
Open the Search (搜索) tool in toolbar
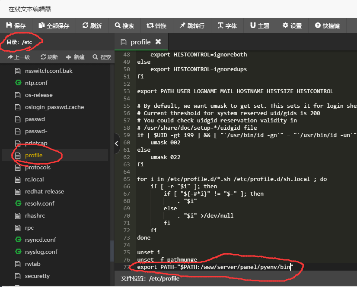click(124, 26)
